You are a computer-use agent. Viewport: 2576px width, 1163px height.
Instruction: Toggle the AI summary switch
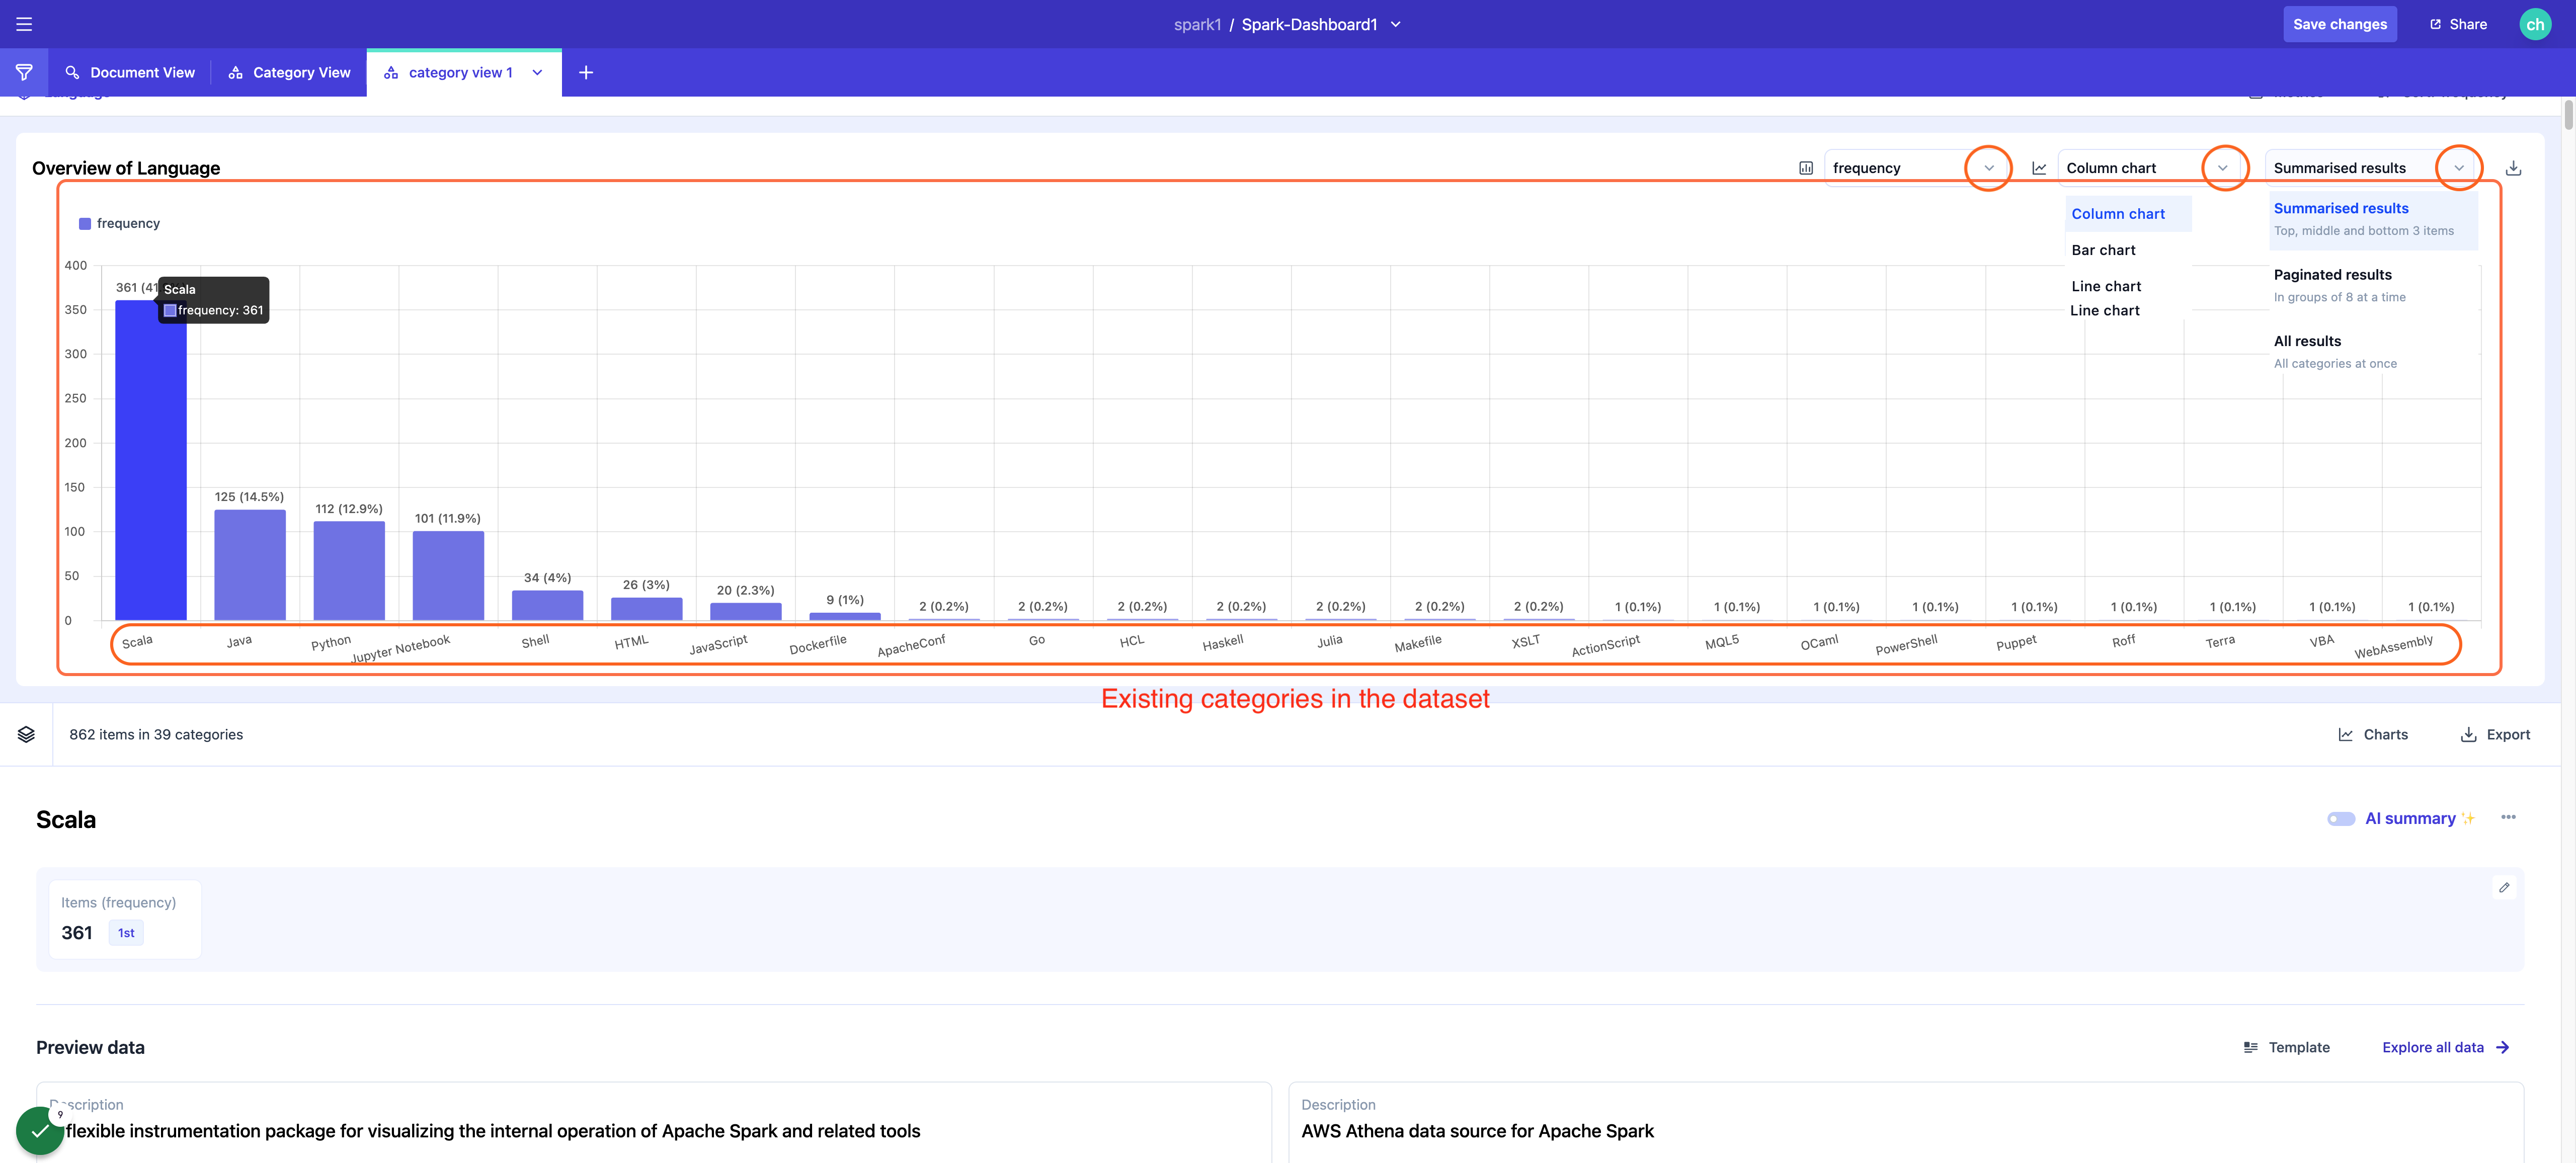(x=2340, y=819)
